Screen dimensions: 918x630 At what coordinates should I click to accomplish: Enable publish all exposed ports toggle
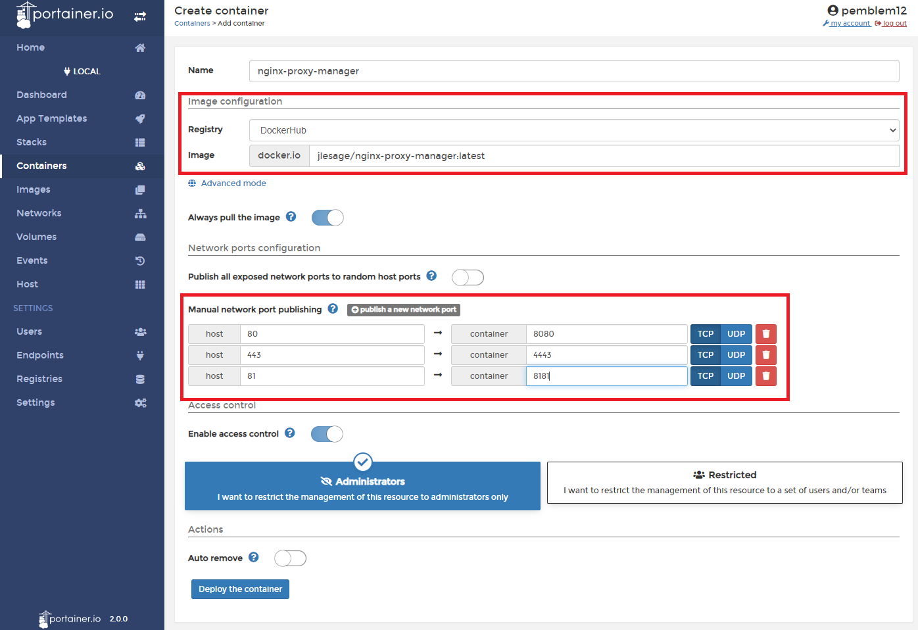pos(468,278)
